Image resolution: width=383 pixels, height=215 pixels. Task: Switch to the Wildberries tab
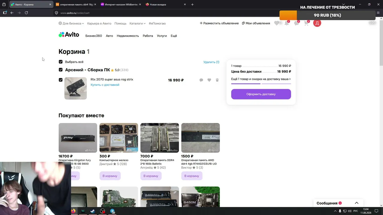pyautogui.click(x=120, y=4)
